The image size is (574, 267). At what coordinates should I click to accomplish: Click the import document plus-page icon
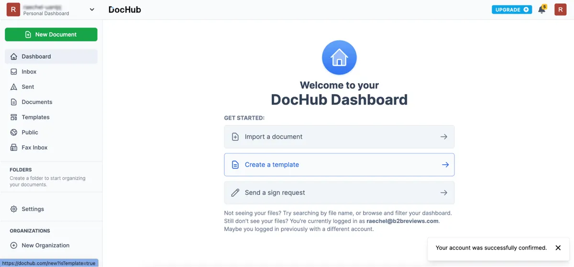click(235, 137)
